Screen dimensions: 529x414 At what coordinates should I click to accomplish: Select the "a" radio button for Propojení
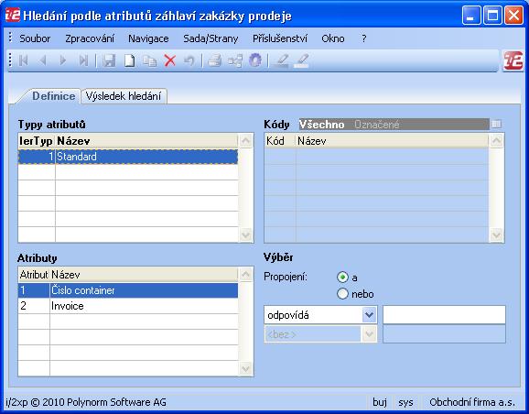point(342,278)
